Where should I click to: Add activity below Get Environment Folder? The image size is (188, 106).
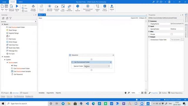point(91,70)
